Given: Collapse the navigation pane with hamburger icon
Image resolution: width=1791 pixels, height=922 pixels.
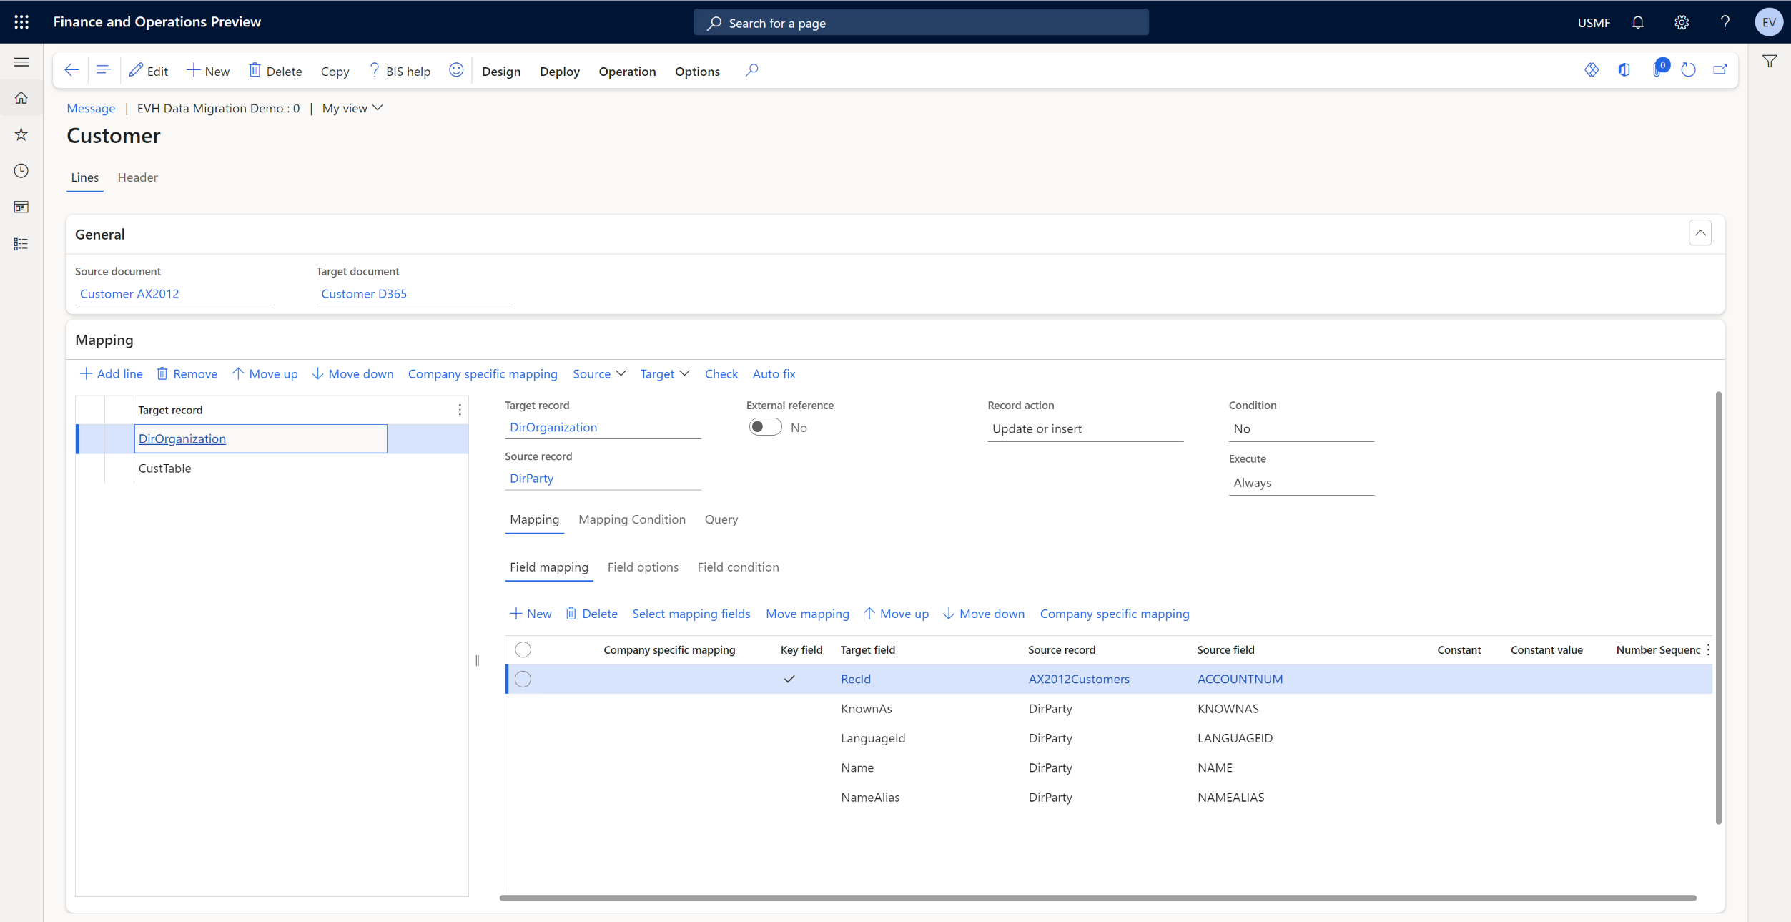Looking at the screenshot, I should tap(21, 62).
